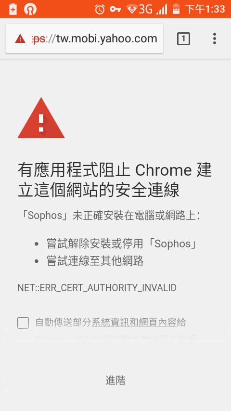The image size is (231, 411).
Task: Tap the tw.mobi.yahoo.com address bar
Action: point(84,39)
